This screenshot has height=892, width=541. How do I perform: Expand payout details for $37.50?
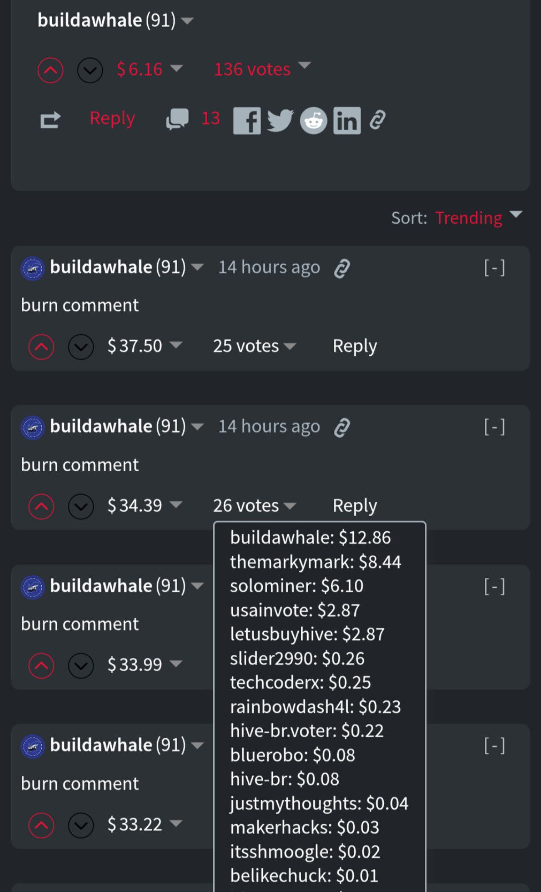pyautogui.click(x=176, y=346)
